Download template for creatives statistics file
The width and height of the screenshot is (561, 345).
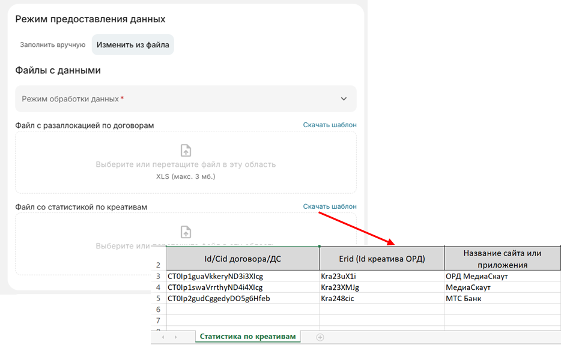pyautogui.click(x=329, y=206)
